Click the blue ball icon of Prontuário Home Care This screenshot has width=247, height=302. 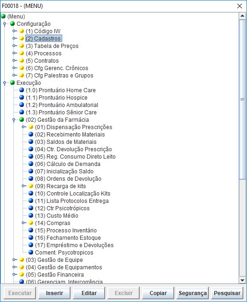(22, 90)
